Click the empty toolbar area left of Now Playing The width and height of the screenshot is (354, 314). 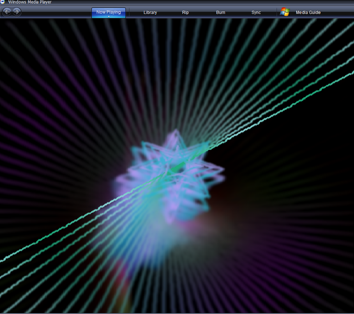56,13
